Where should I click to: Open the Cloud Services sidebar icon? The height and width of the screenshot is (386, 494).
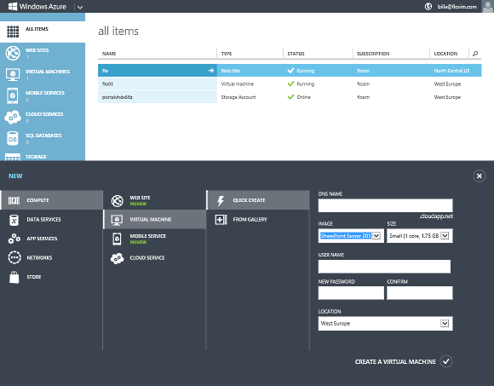pos(13,117)
